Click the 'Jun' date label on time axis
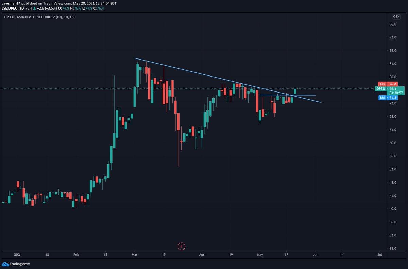The image size is (408, 269). coord(315,254)
